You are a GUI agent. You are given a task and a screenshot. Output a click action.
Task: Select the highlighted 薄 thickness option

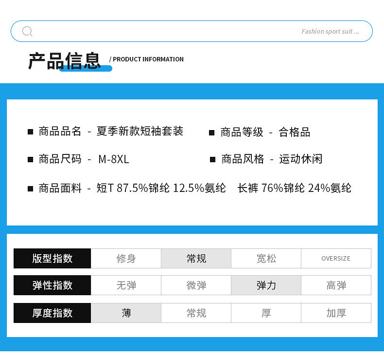[126, 313]
